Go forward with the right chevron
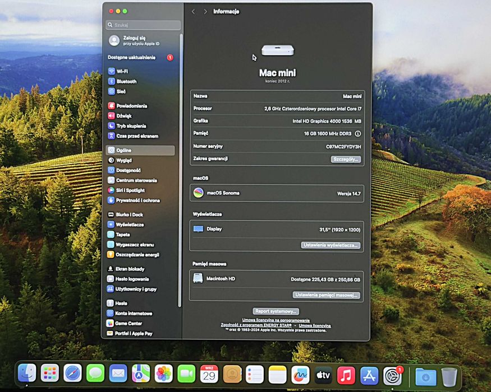Viewport: 491px width, 392px height. tap(205, 12)
